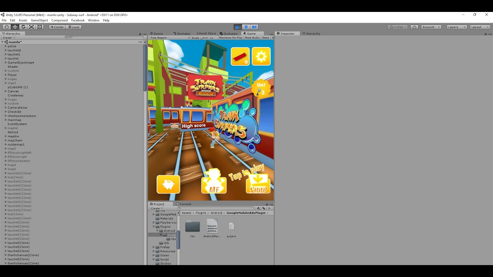Open the Layers dropdown
Screen dimensions: 493x277
pos(457,27)
